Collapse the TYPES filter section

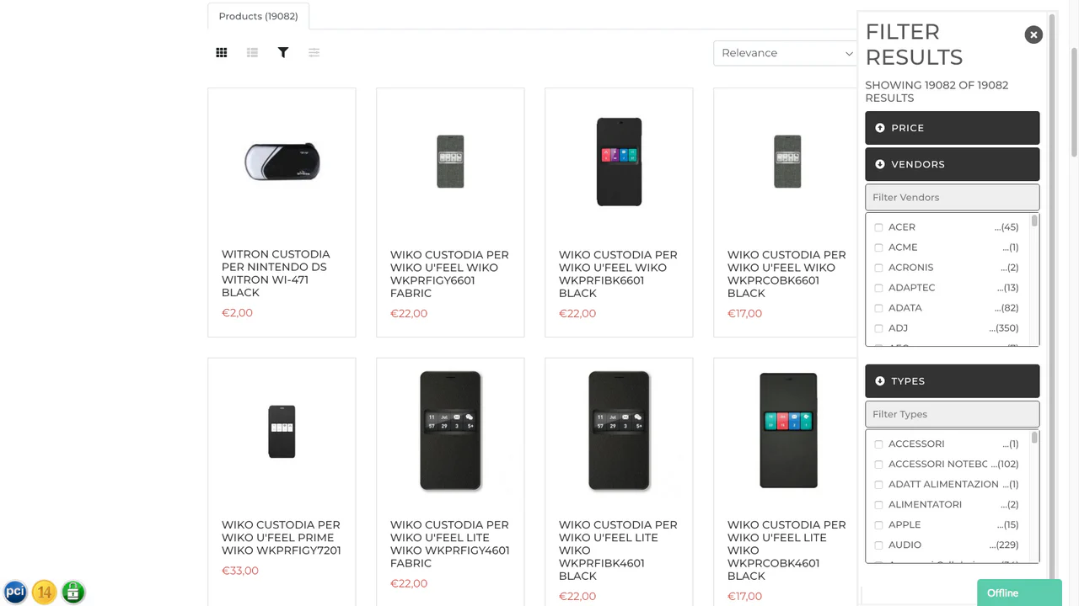pos(952,381)
